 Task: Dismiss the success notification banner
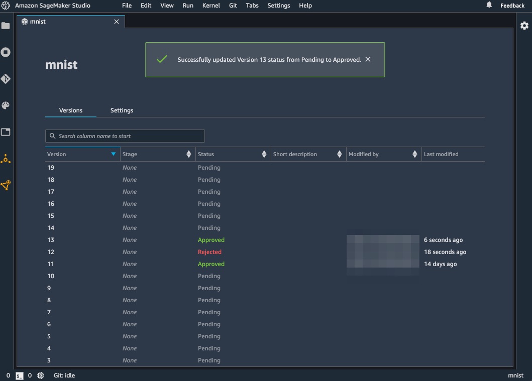click(368, 59)
